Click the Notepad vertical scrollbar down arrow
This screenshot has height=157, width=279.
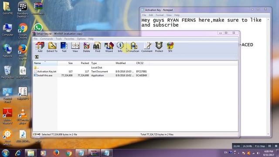pyautogui.click(x=268, y=134)
